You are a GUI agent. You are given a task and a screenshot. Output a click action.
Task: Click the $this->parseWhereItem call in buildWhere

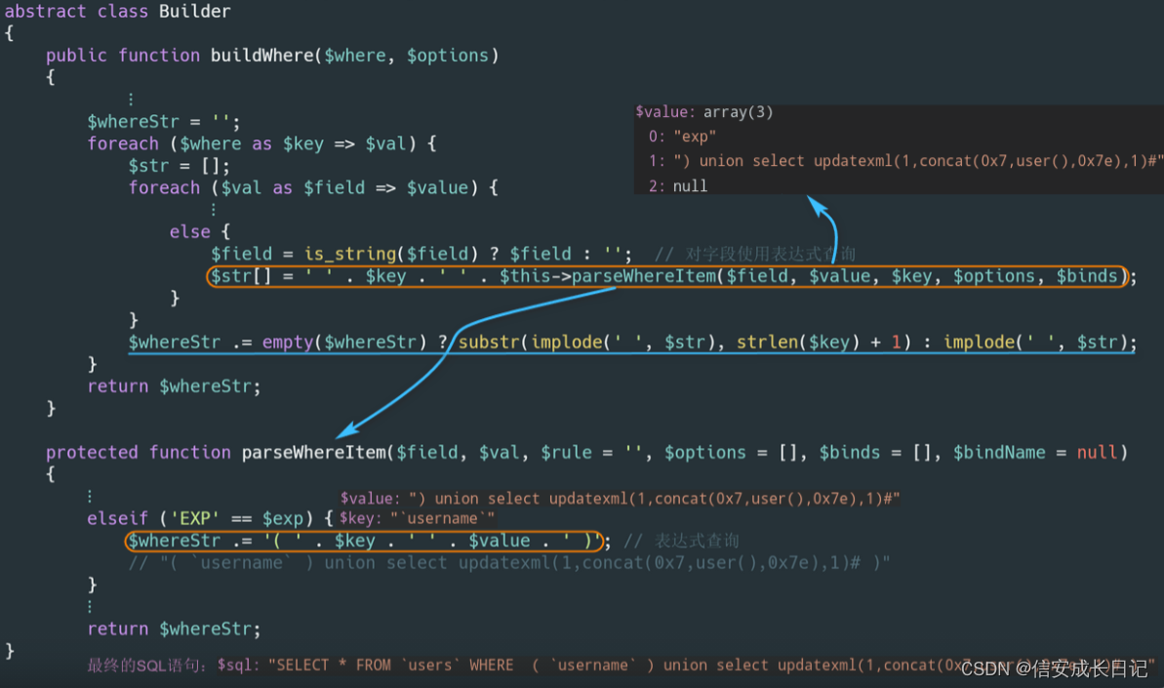pos(814,276)
